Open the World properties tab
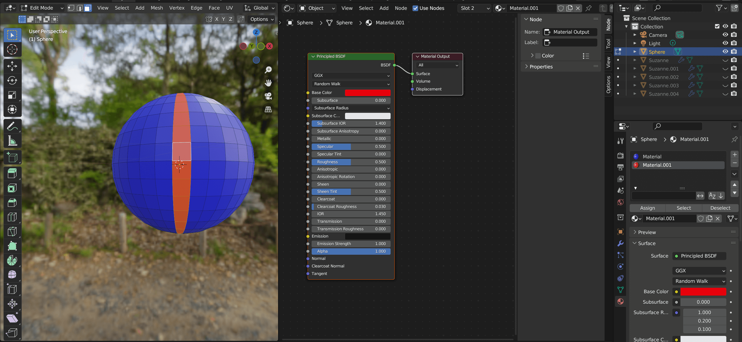 click(x=621, y=202)
